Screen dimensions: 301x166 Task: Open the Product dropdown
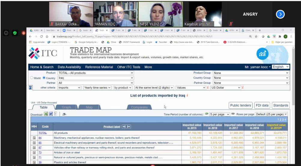click(96, 73)
